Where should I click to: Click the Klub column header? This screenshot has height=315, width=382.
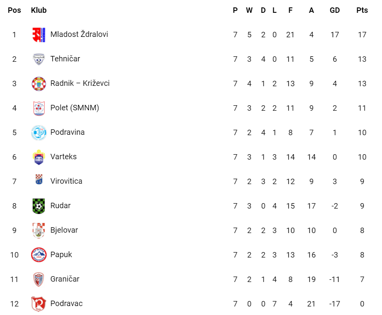(39, 10)
